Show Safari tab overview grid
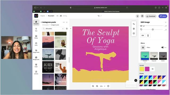Viewport: 170px width, 95px height. coord(166,8)
